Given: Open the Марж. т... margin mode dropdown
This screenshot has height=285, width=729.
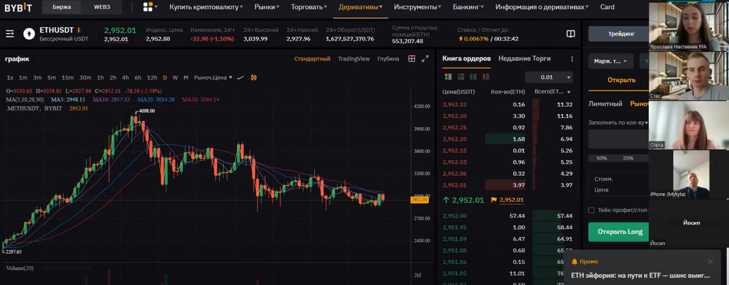Looking at the screenshot, I should (x=611, y=61).
